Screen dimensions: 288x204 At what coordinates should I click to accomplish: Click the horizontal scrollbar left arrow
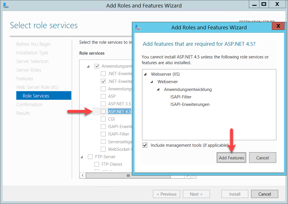pos(82,175)
